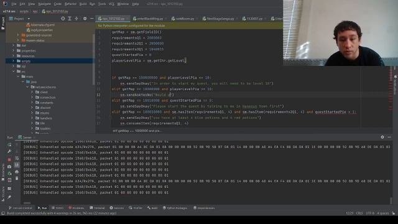Toggle soft-wrap in Run console
This screenshot has height=224, width=398.
click(17, 158)
